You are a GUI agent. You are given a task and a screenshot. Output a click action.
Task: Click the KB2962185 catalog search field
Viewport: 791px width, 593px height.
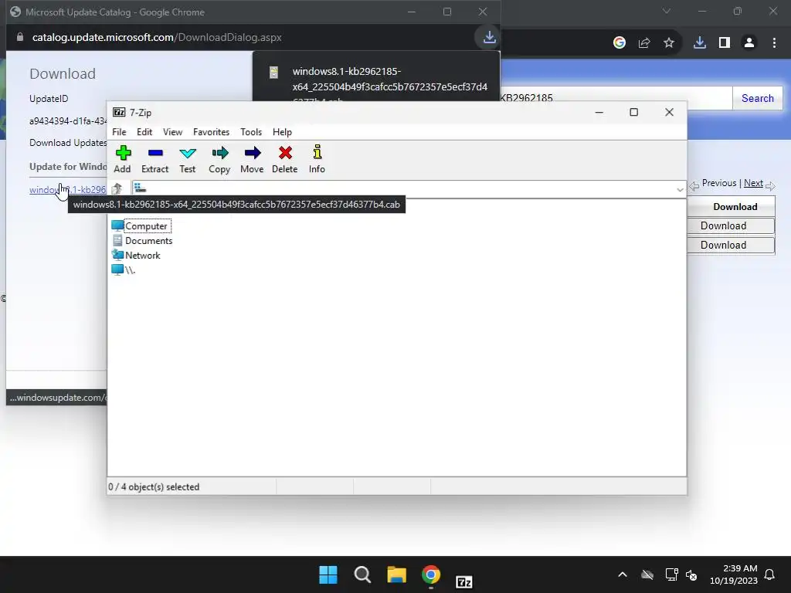click(x=616, y=98)
